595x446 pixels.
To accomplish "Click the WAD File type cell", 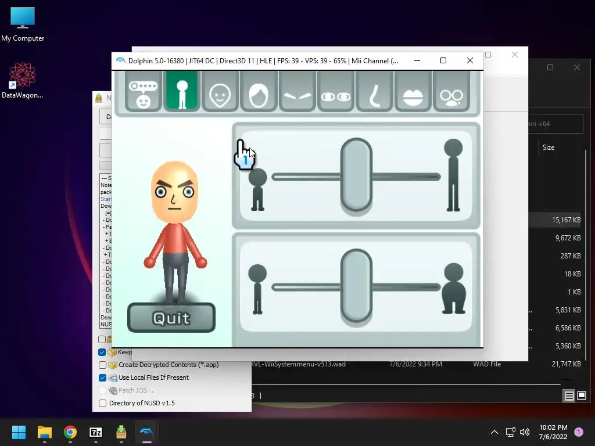I will click(x=487, y=364).
